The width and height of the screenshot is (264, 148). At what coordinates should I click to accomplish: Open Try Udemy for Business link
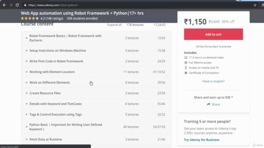pos(202,140)
